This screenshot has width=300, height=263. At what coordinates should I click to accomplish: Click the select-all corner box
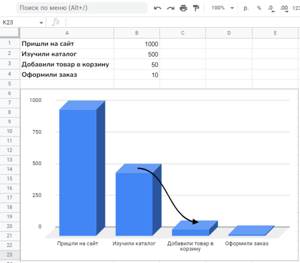[x=9, y=33]
